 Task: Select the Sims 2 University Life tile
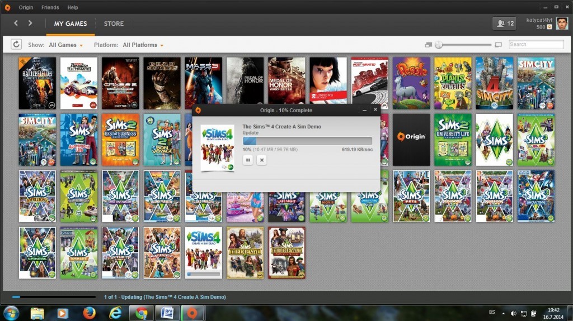point(453,140)
